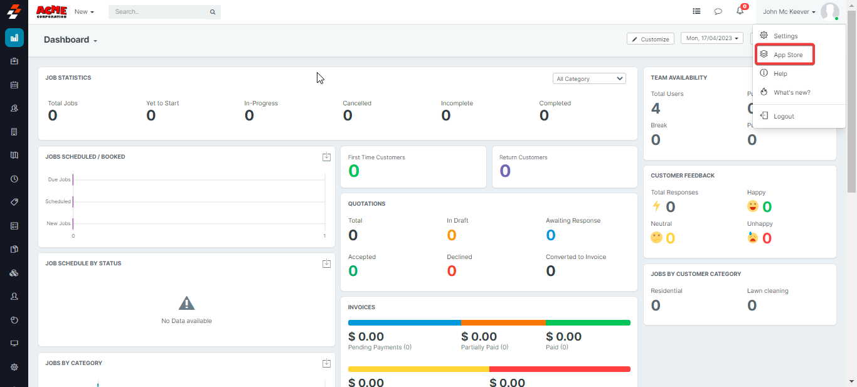Click the clock icon in the sidebar
This screenshot has width=857, height=387.
[x=14, y=179]
